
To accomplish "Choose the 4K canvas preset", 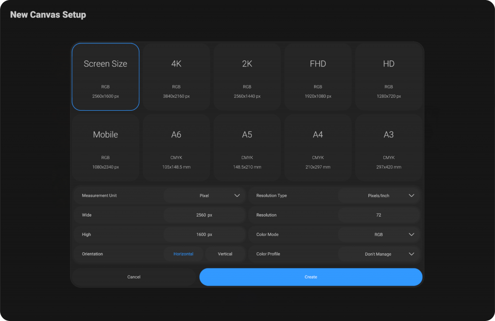I will click(176, 77).
